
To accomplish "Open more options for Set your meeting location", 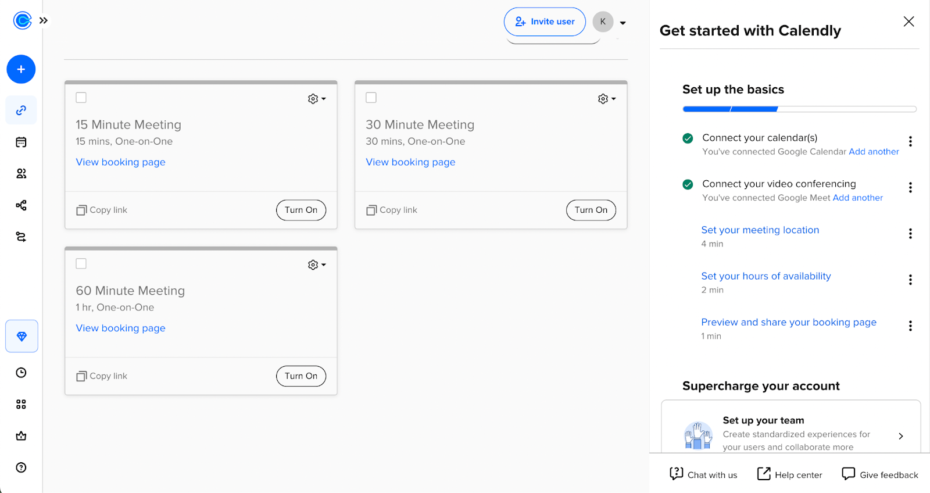I will [x=910, y=234].
